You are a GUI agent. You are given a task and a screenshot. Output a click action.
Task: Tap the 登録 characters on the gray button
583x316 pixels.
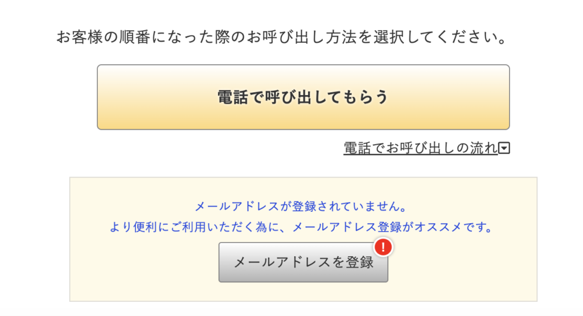pyautogui.click(x=360, y=262)
